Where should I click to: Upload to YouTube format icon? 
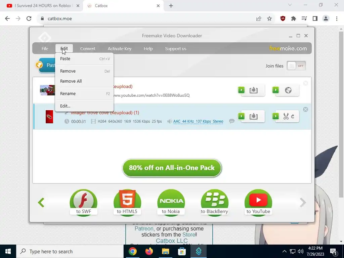click(x=258, y=203)
